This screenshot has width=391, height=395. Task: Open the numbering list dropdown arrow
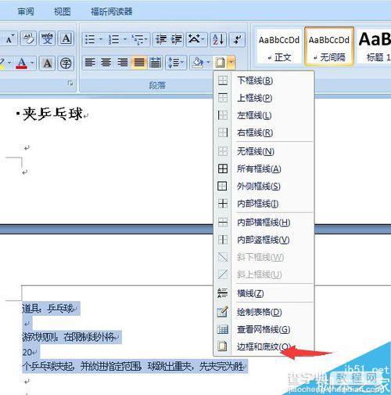click(125, 39)
